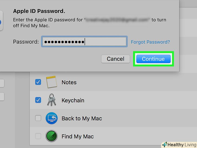Open the Forgot Password? link
The image size is (197, 148).
[x=150, y=42]
